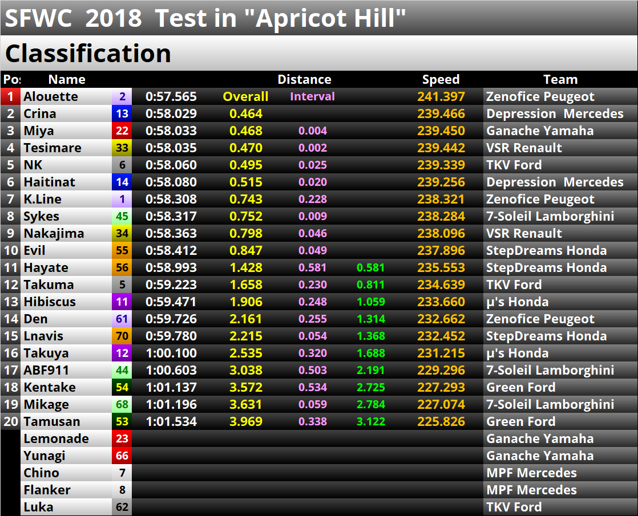This screenshot has width=638, height=516.
Task: Click the Distance column header
Action: [304, 79]
